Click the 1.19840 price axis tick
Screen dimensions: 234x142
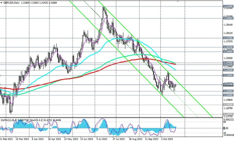(228, 100)
